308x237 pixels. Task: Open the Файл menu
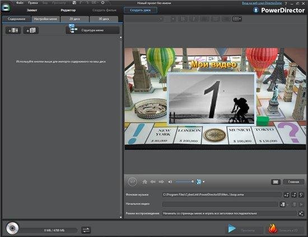tap(20, 3)
